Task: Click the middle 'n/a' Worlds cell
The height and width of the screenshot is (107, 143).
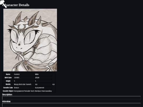Action: [x=43, y=84]
